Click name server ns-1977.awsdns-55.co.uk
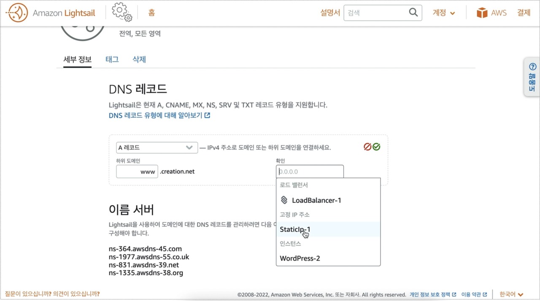The image size is (540, 301). (149, 257)
